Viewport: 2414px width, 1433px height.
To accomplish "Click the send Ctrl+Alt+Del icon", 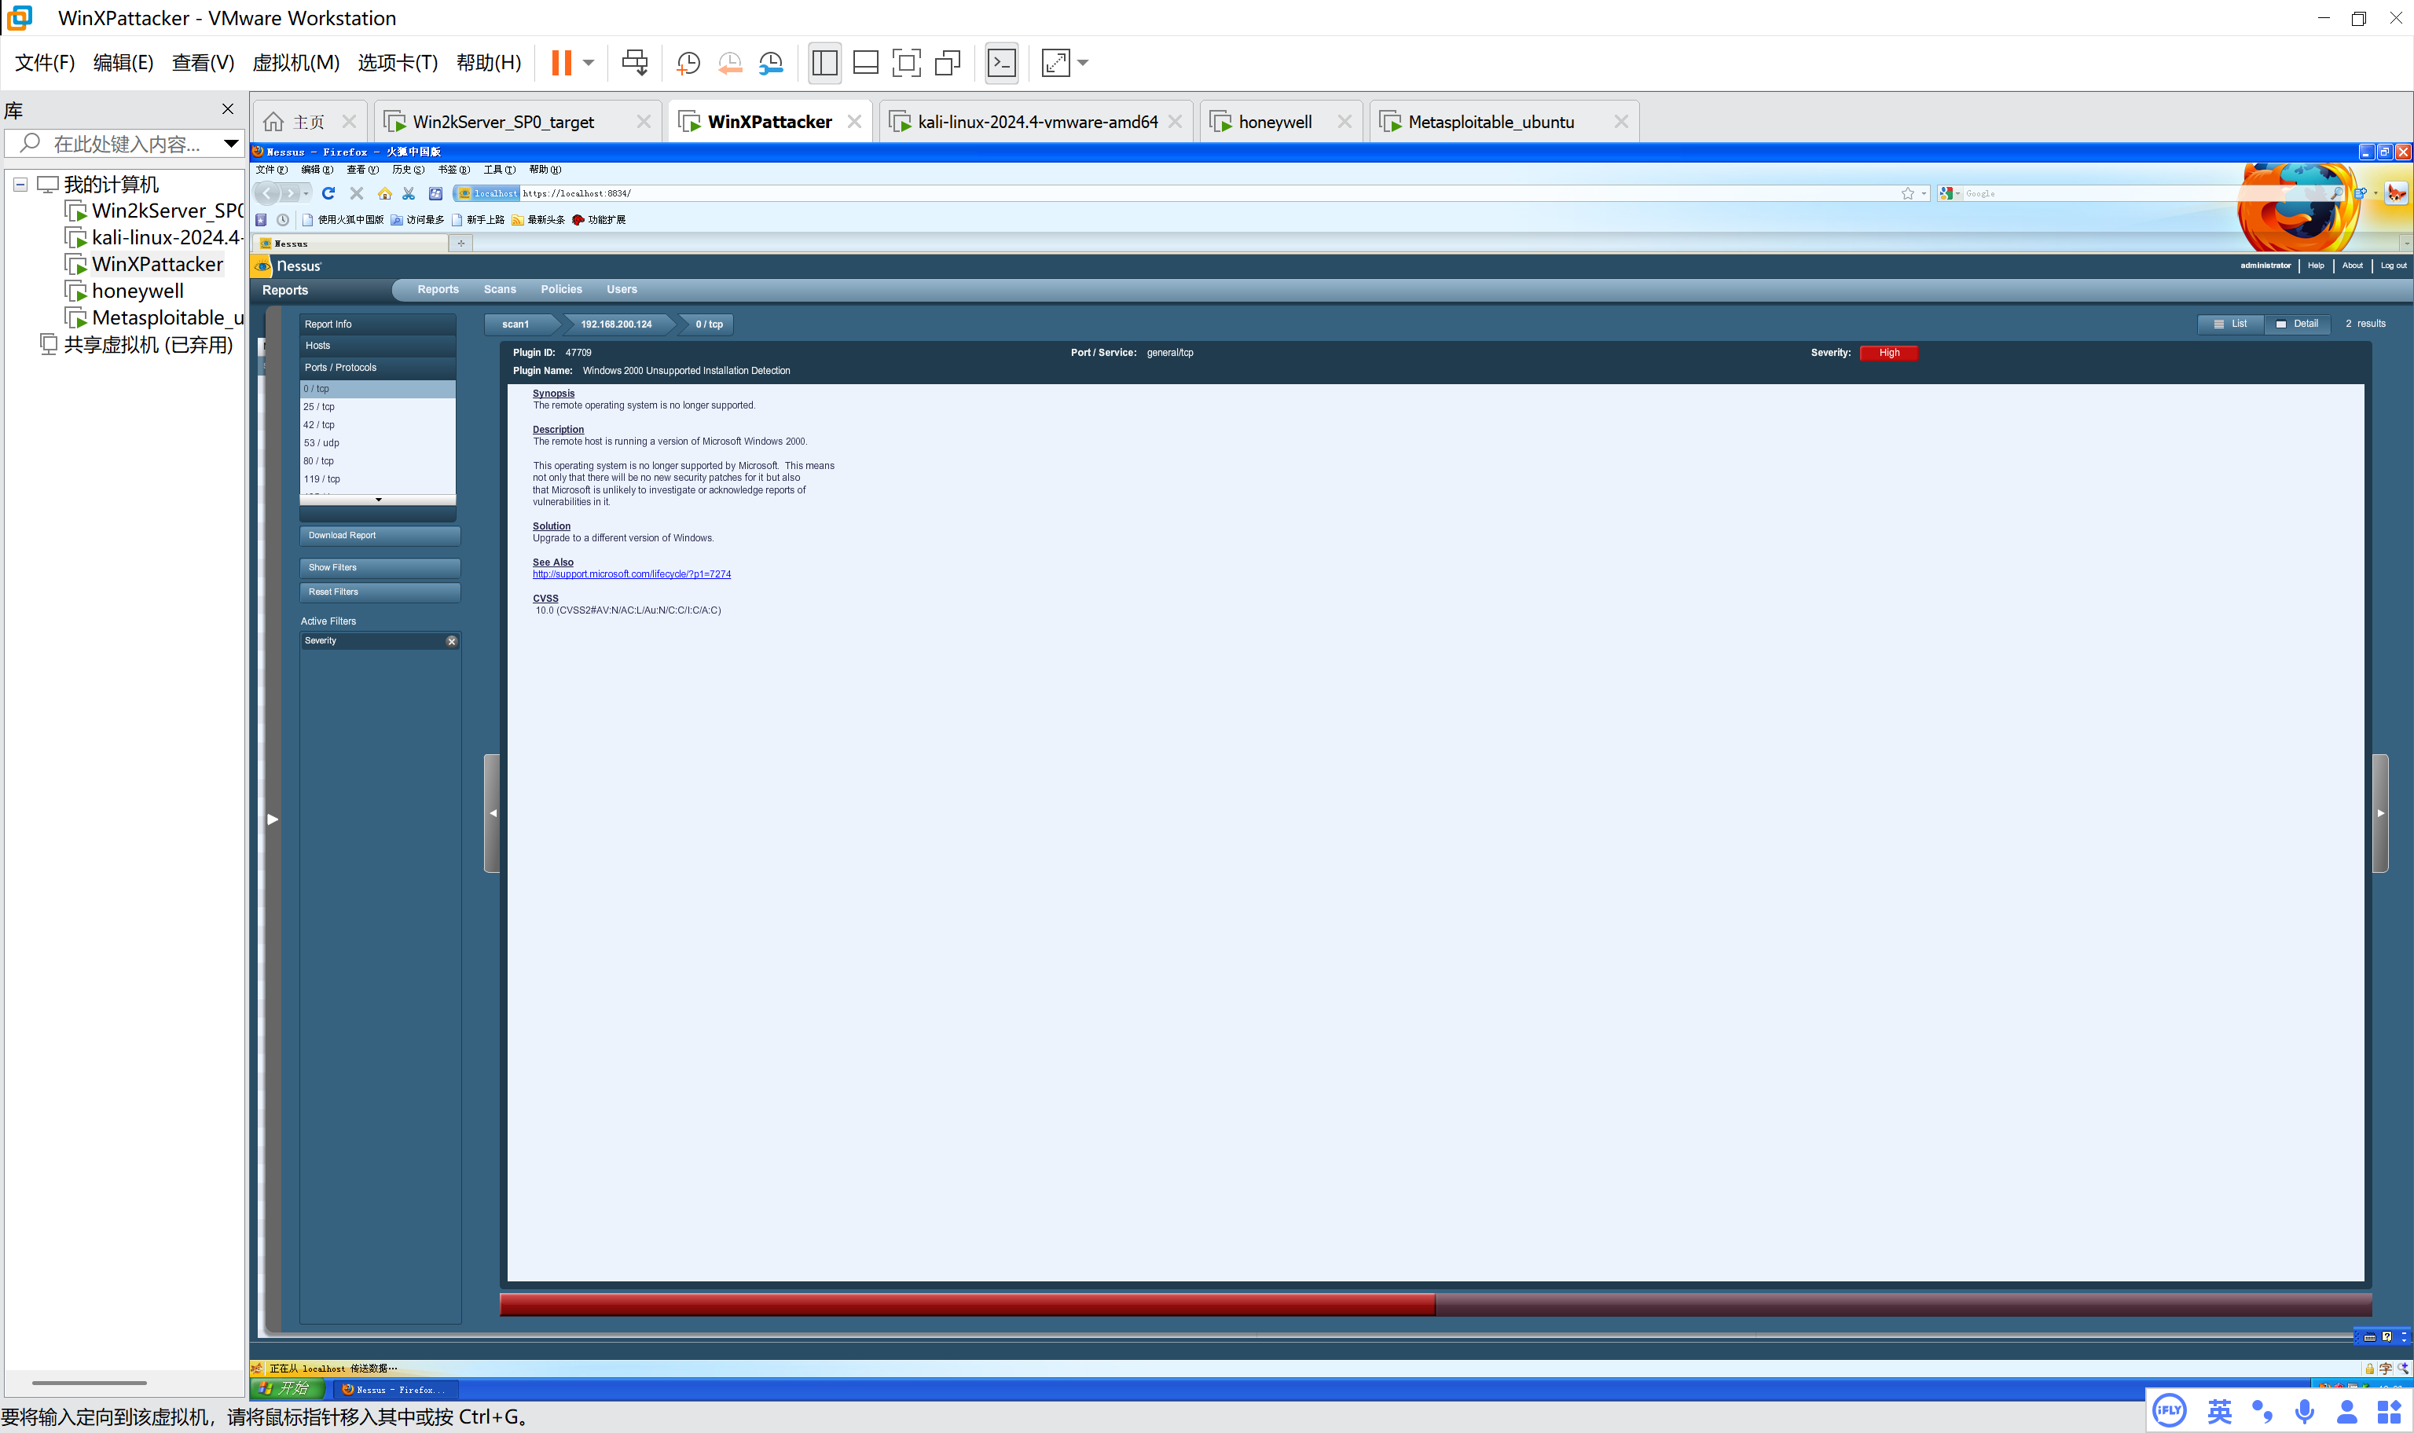I will coord(634,63).
